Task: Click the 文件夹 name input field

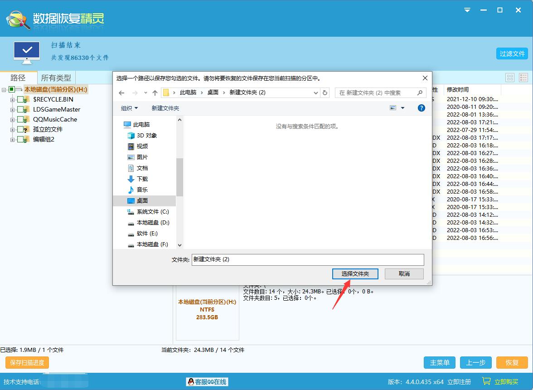Action: point(308,259)
